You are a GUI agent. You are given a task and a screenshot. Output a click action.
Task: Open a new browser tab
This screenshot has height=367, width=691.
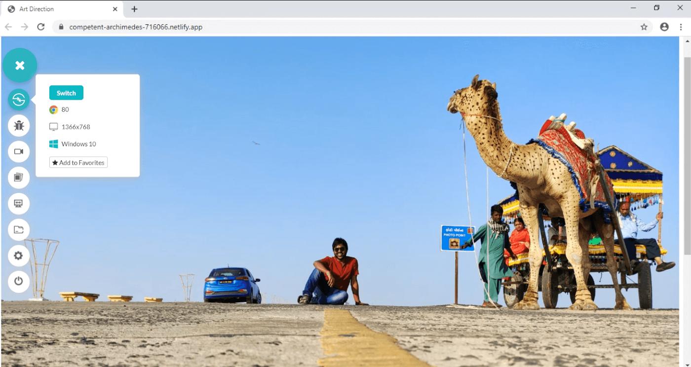(134, 9)
